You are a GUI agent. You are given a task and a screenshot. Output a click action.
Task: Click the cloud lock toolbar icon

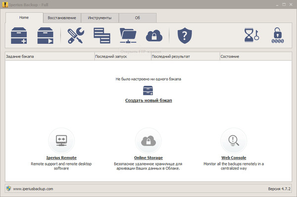[154, 36]
